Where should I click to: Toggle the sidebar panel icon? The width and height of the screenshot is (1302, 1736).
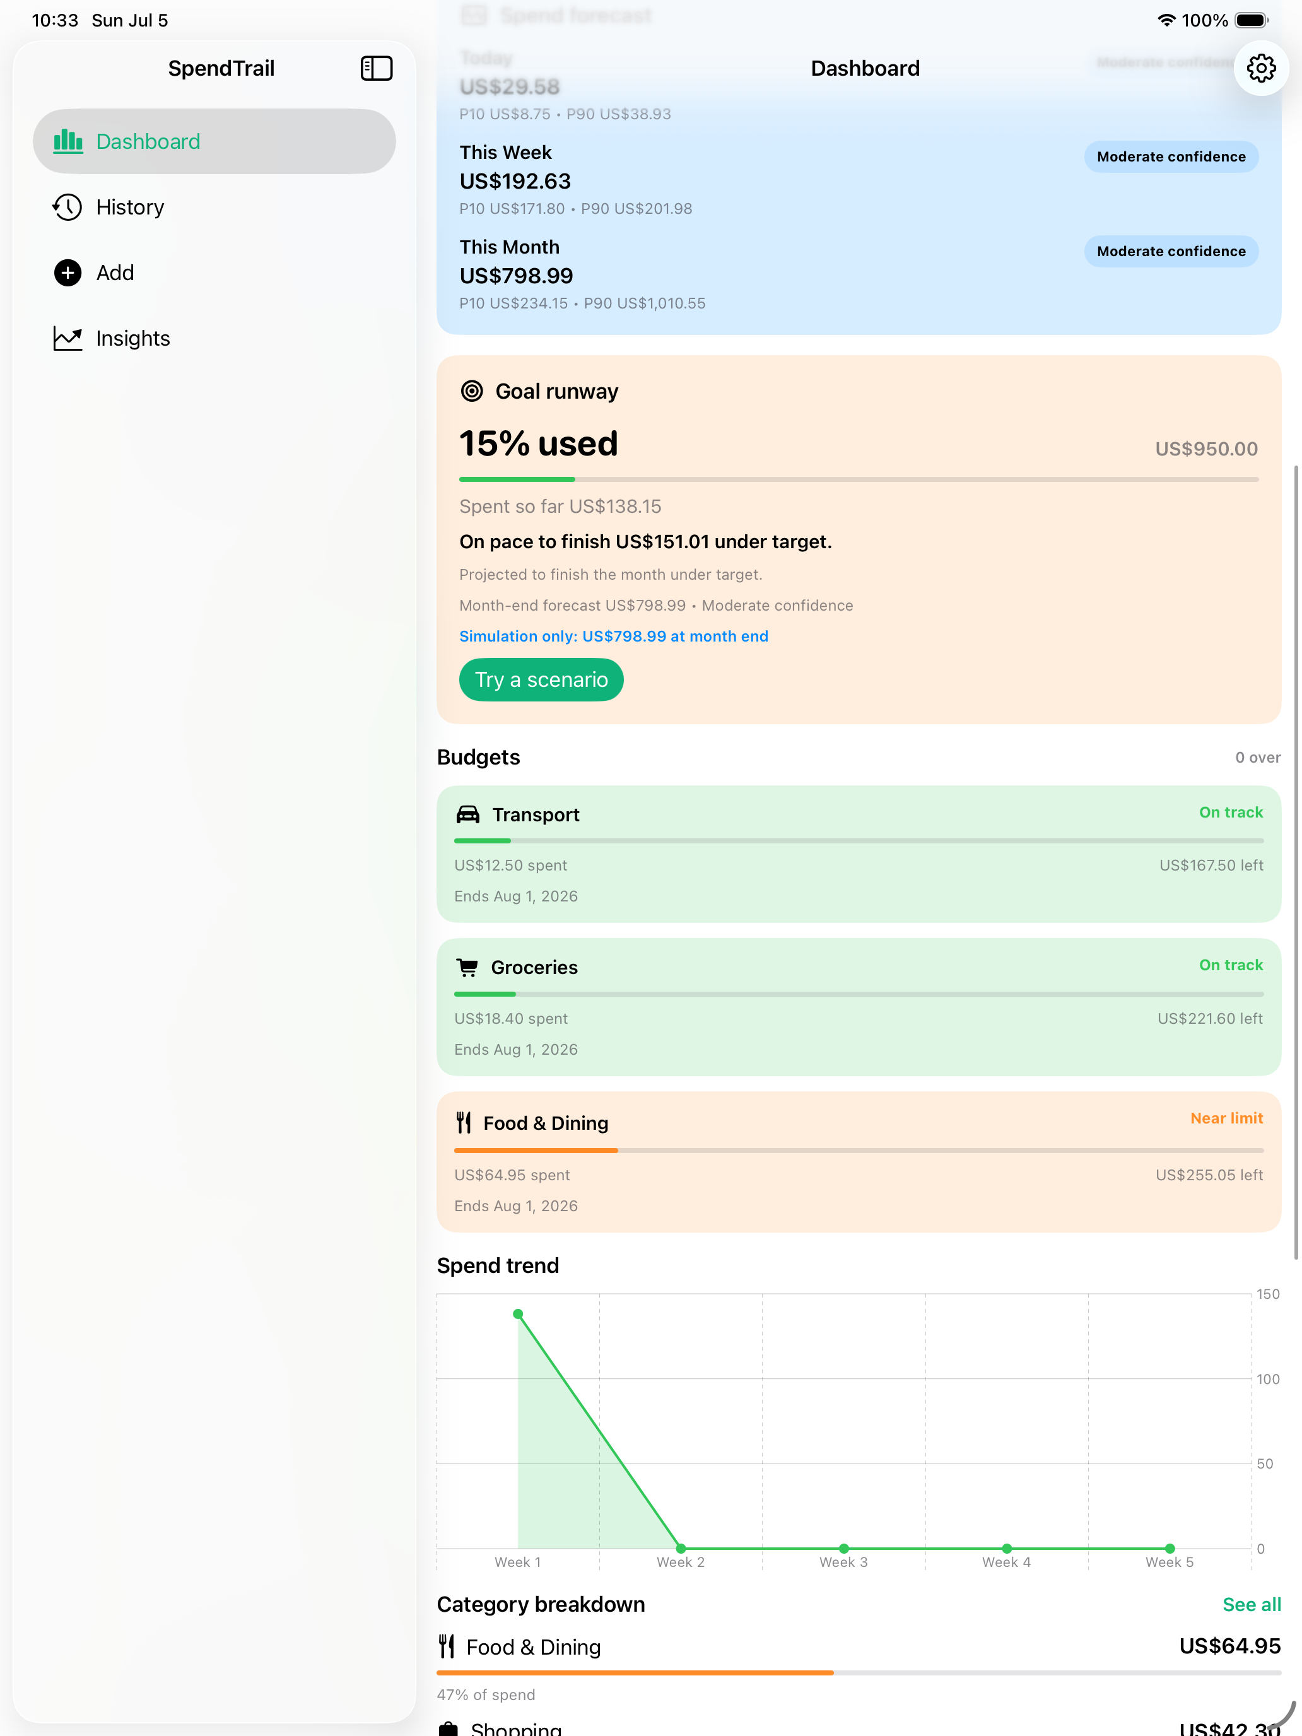376,68
